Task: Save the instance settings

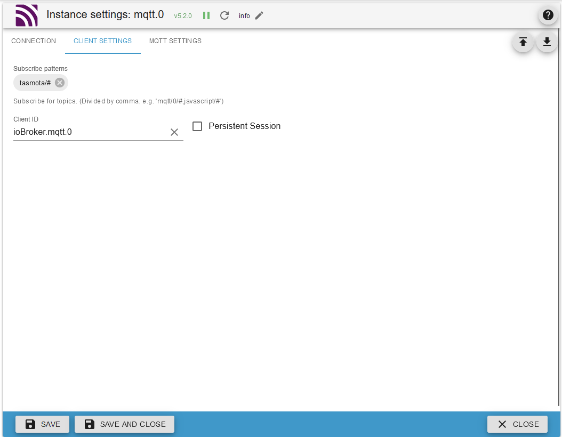Action: (x=42, y=424)
